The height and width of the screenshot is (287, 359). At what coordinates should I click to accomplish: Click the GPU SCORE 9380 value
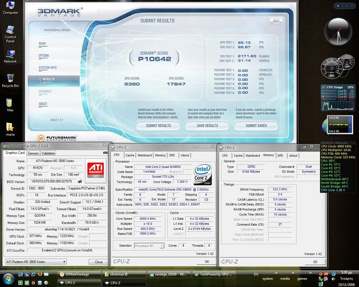click(x=132, y=84)
